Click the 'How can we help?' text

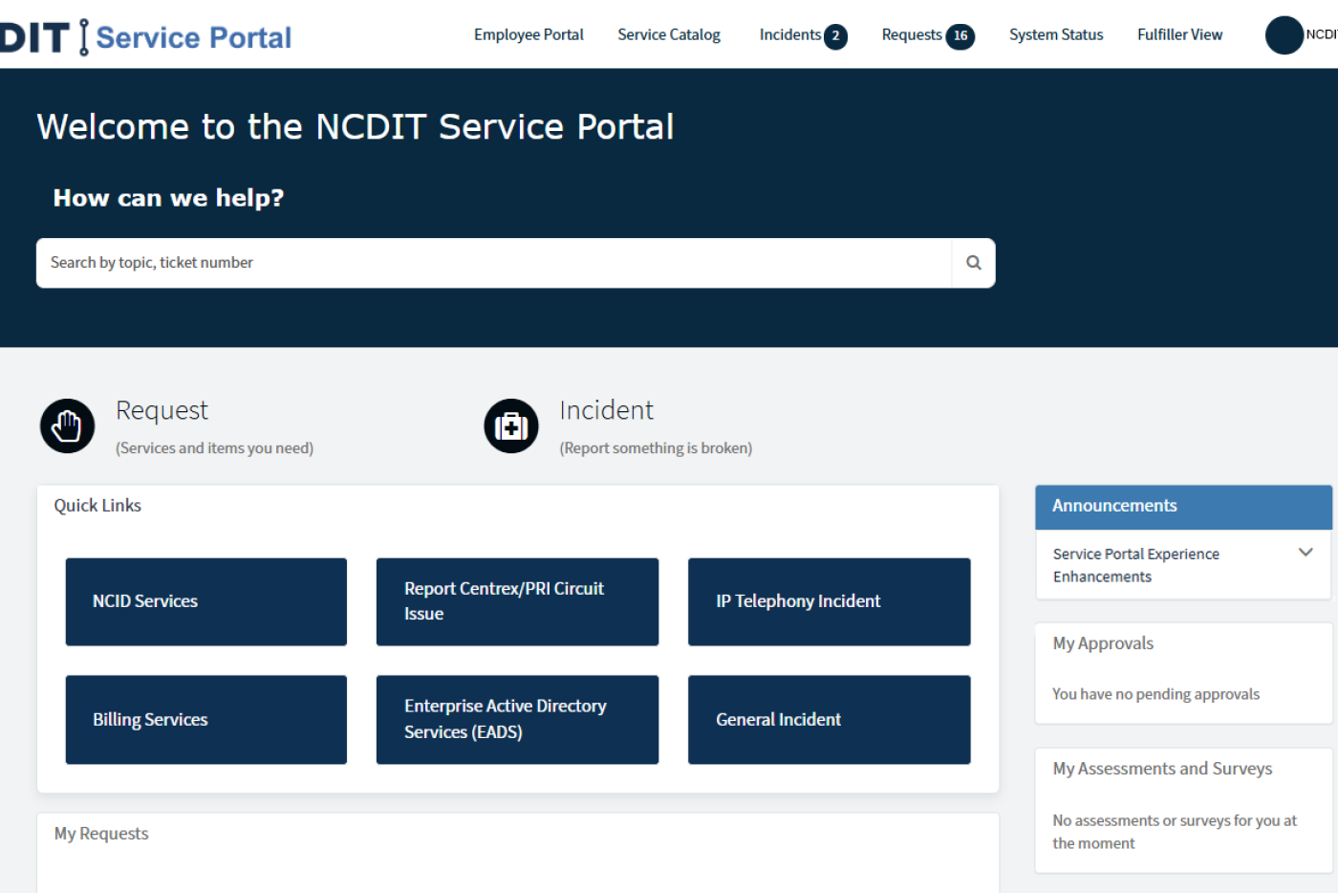click(168, 198)
